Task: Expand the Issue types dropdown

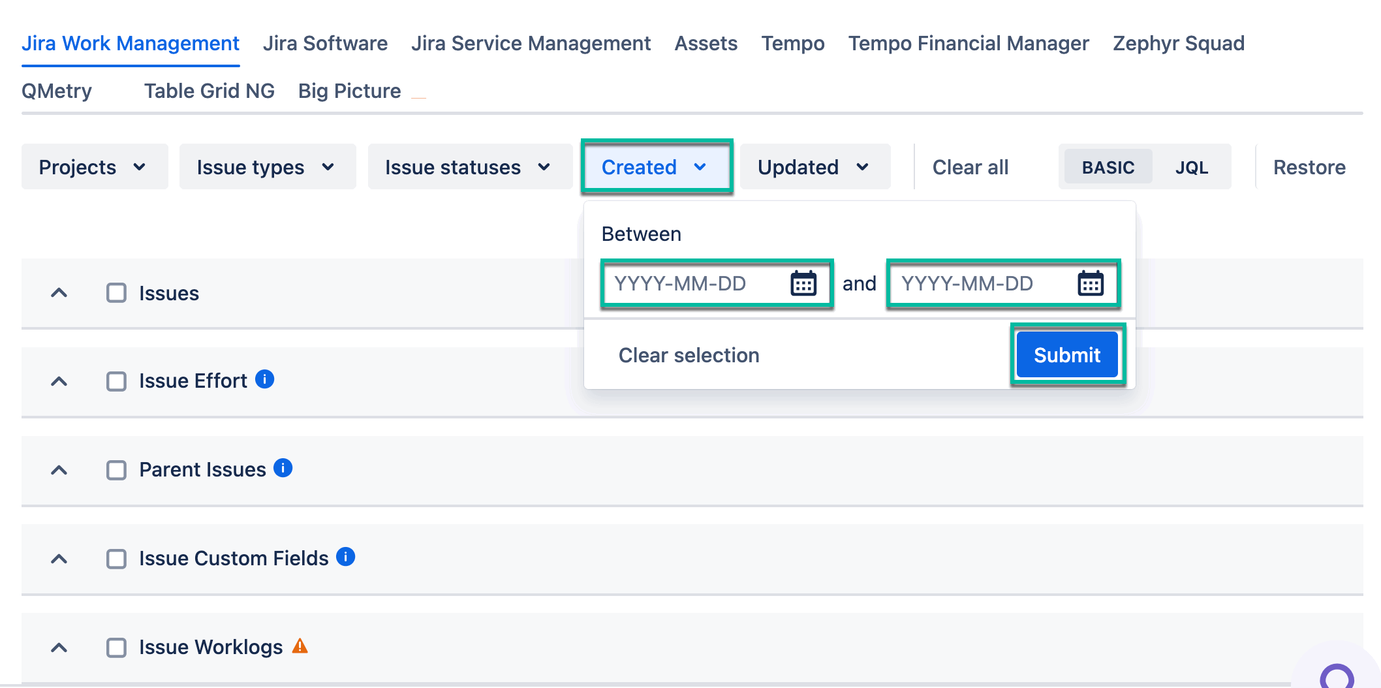Action: click(x=267, y=167)
